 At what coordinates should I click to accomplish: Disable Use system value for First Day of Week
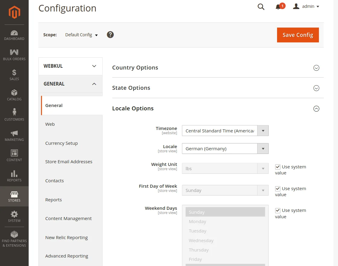point(277,188)
